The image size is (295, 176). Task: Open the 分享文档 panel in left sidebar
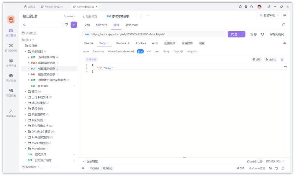11,62
